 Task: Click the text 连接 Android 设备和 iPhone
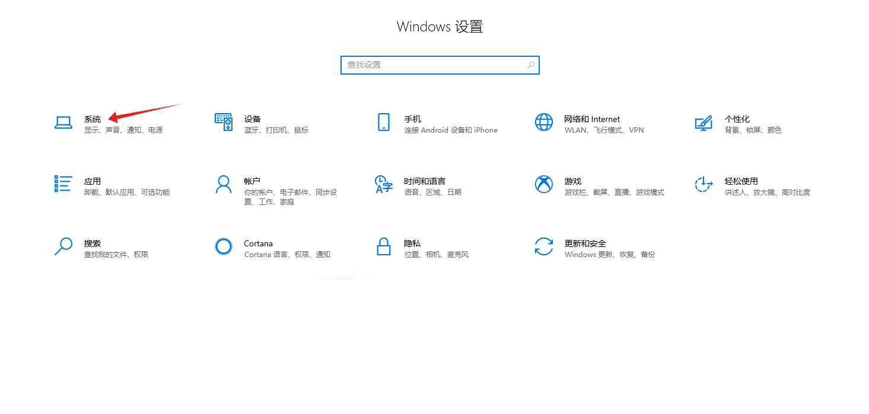pos(451,130)
